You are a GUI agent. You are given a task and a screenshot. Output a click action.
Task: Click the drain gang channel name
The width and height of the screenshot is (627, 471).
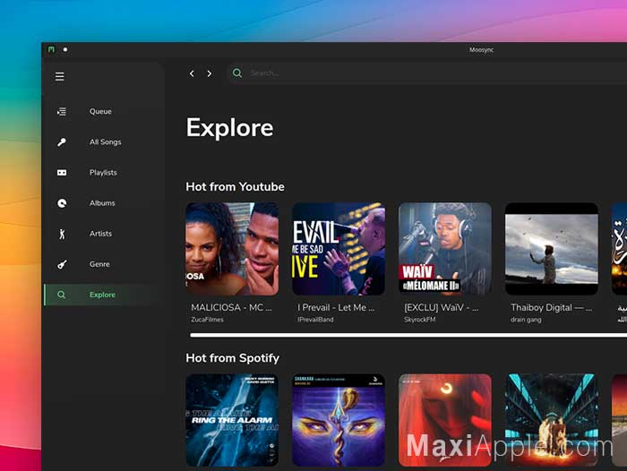pos(526,320)
